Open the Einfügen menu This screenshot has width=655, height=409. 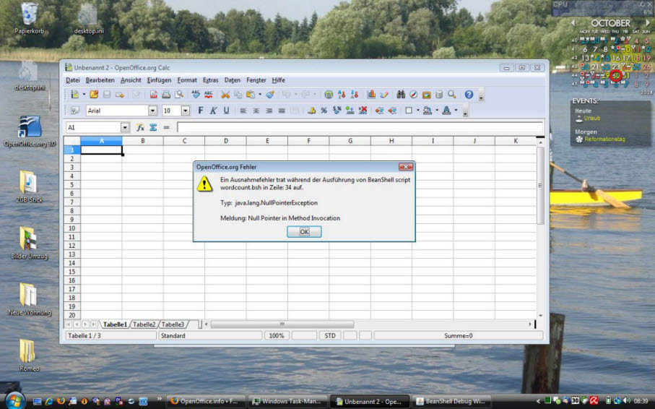point(159,80)
